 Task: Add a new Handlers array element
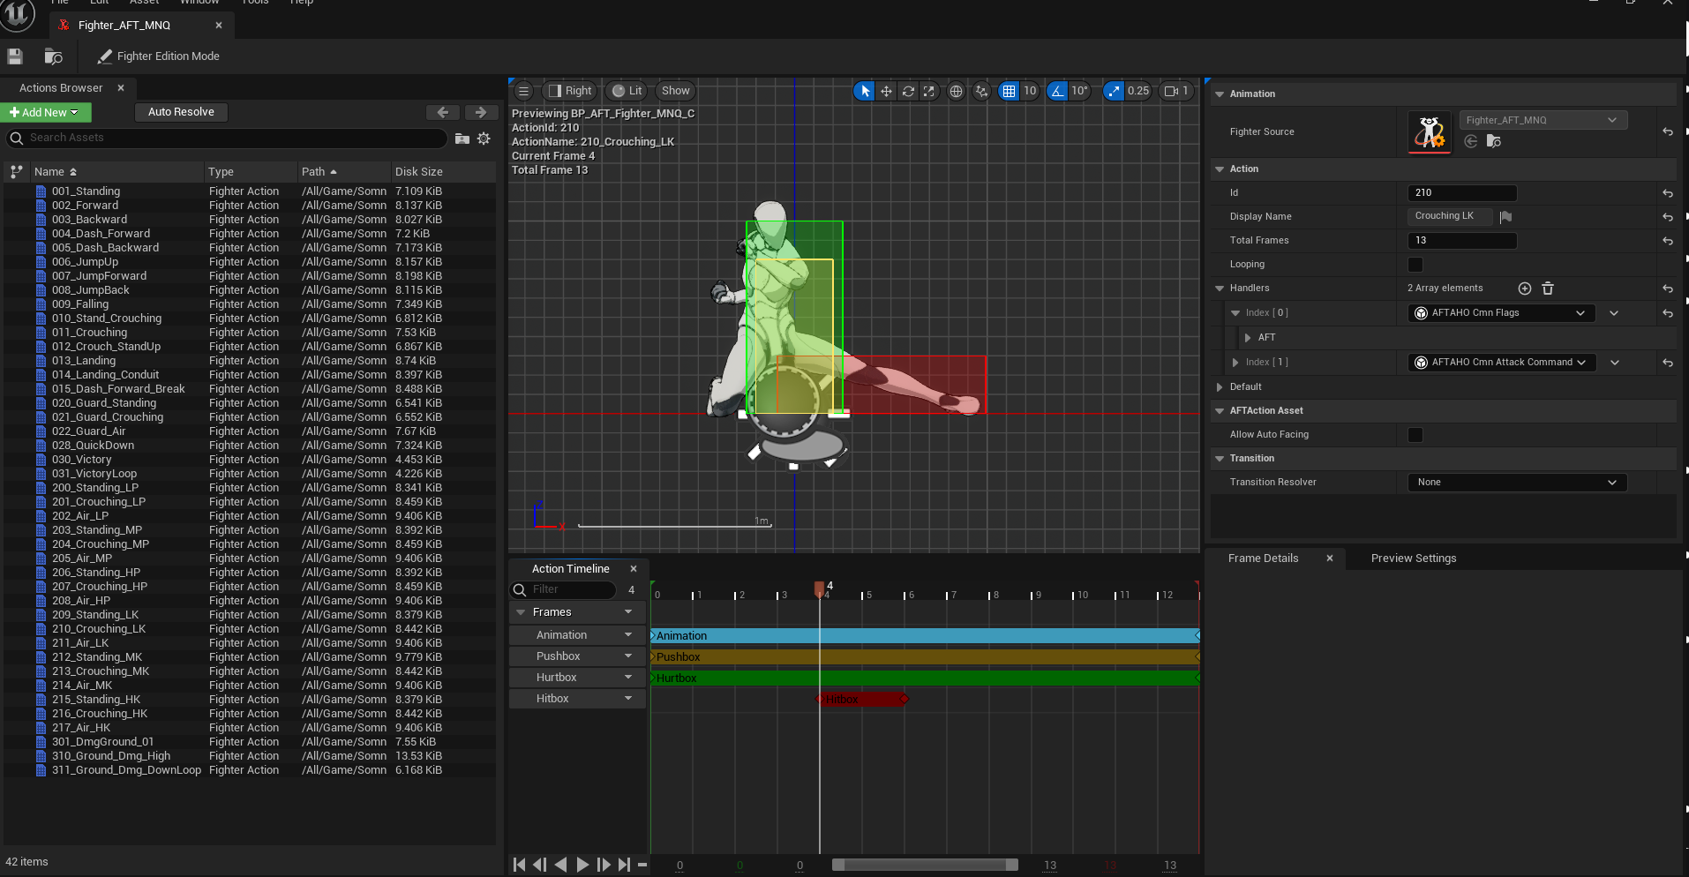tap(1524, 289)
